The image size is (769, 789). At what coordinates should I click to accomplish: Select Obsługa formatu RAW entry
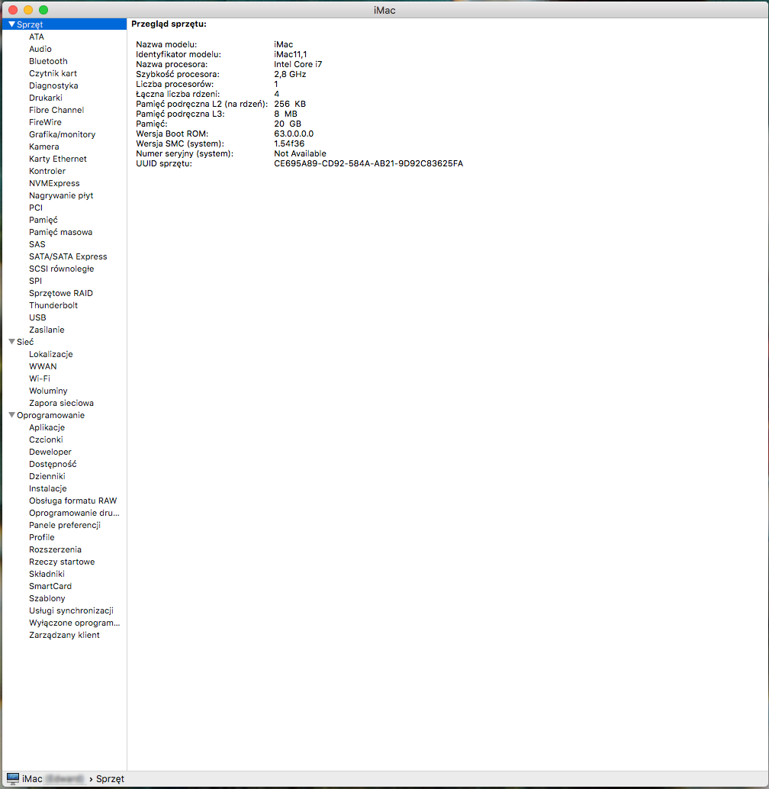pyautogui.click(x=73, y=501)
